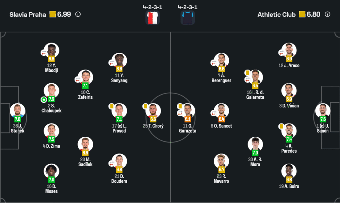Click the star badge next to S. Chaloupek

(44, 100)
